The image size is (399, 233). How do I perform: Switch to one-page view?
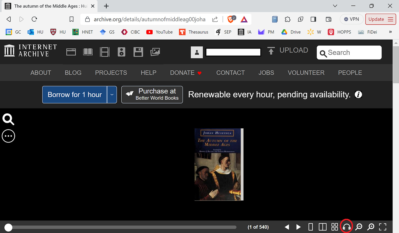(310, 227)
